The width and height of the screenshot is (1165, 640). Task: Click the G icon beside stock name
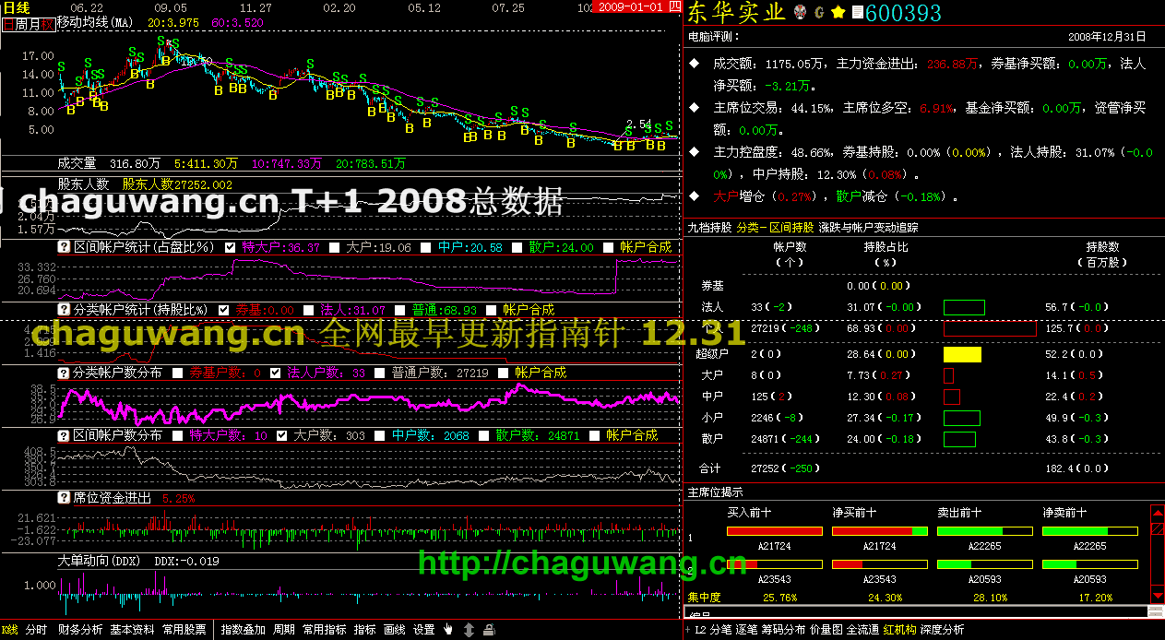coord(819,13)
